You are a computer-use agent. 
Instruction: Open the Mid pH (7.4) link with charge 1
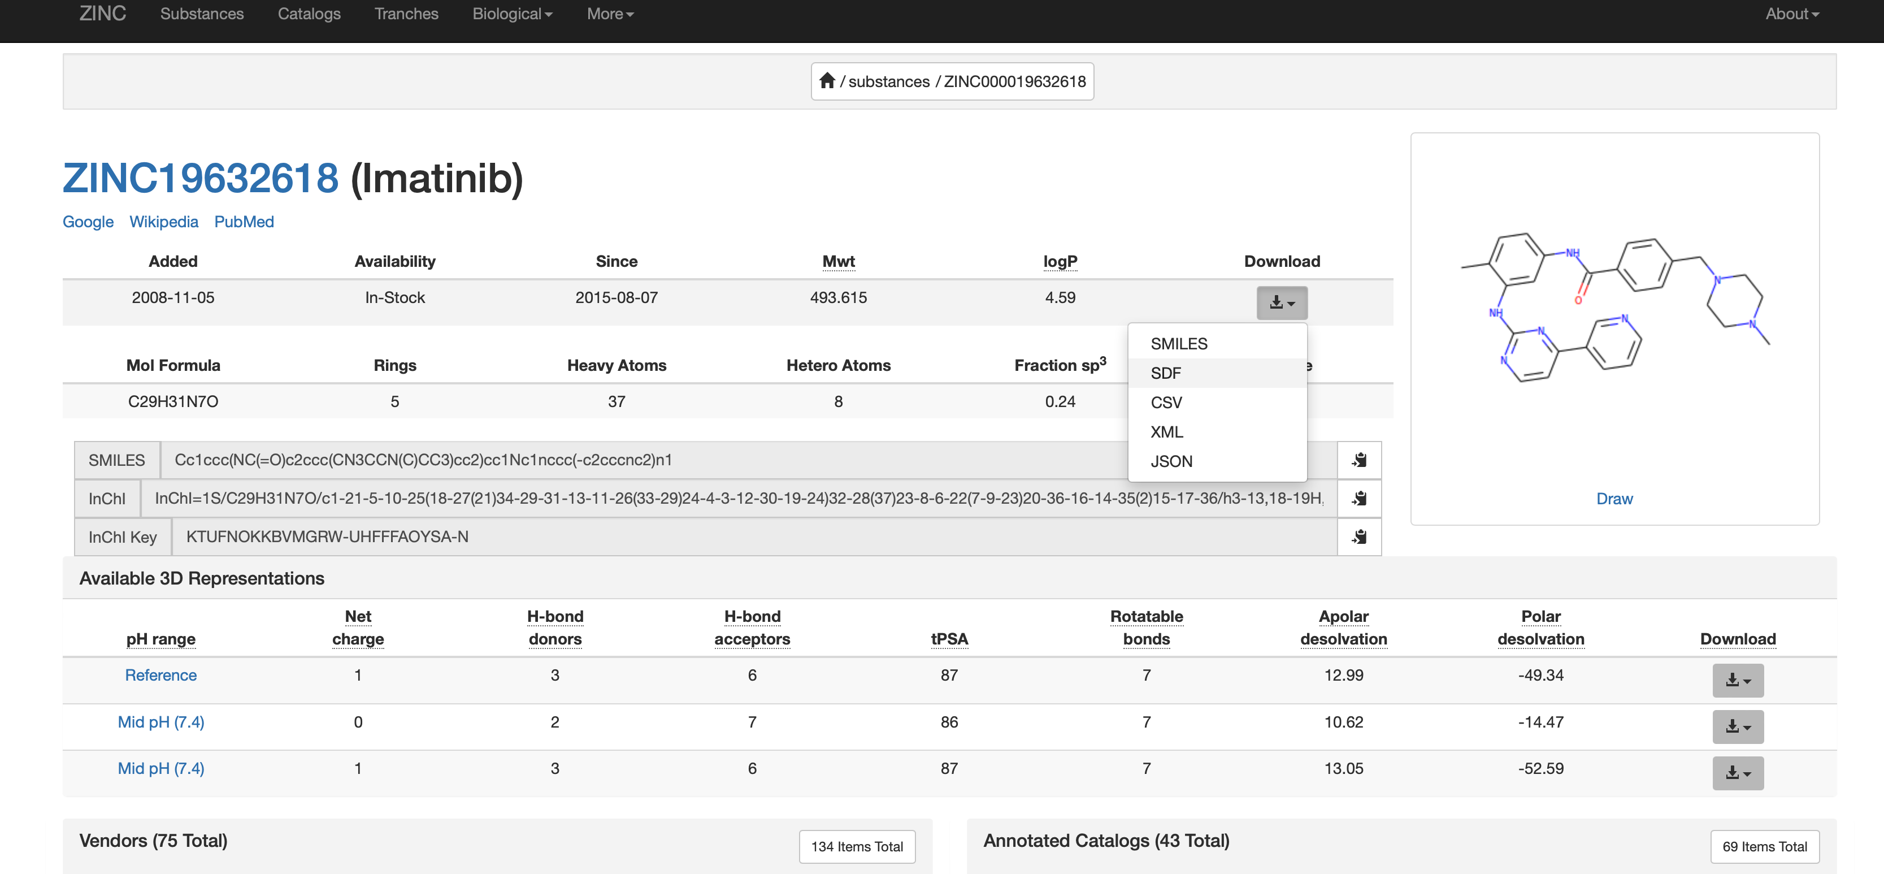[161, 769]
